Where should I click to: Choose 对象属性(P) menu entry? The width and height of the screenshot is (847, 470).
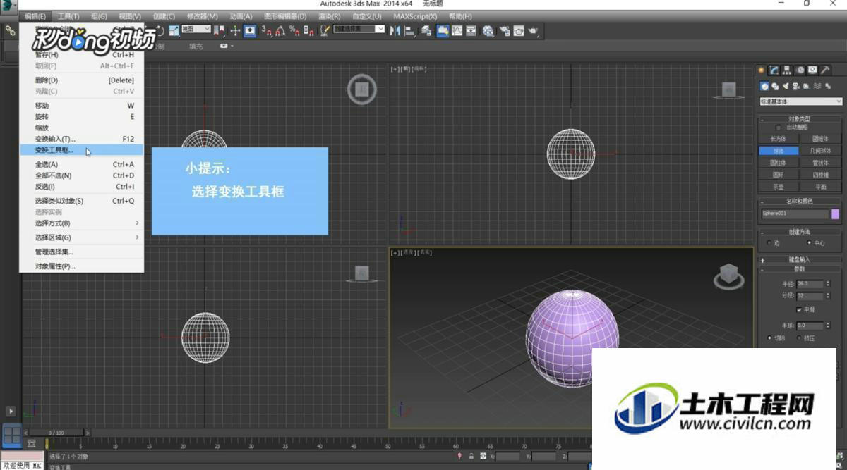(82, 266)
